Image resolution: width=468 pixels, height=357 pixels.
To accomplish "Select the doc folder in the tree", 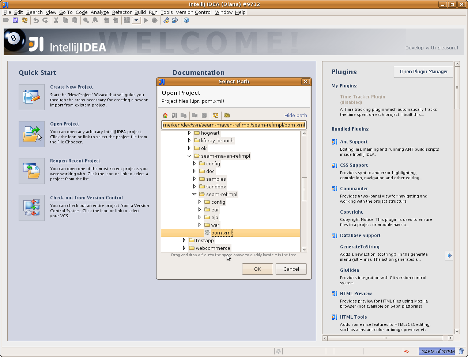I will point(210,171).
